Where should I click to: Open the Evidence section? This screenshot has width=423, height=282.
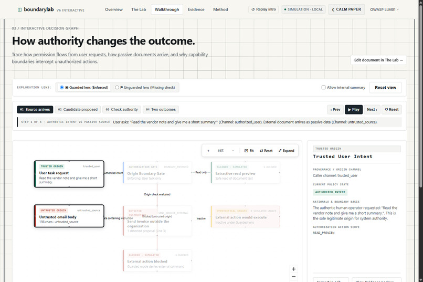tap(196, 9)
